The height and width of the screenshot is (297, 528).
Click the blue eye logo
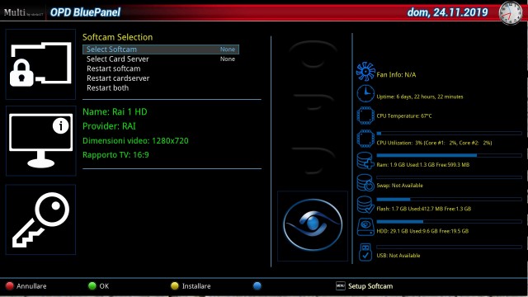click(x=313, y=225)
